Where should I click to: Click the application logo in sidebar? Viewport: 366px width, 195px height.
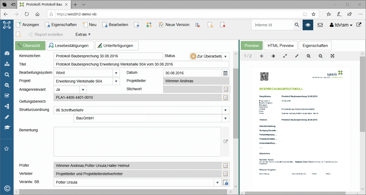pos(7,25)
